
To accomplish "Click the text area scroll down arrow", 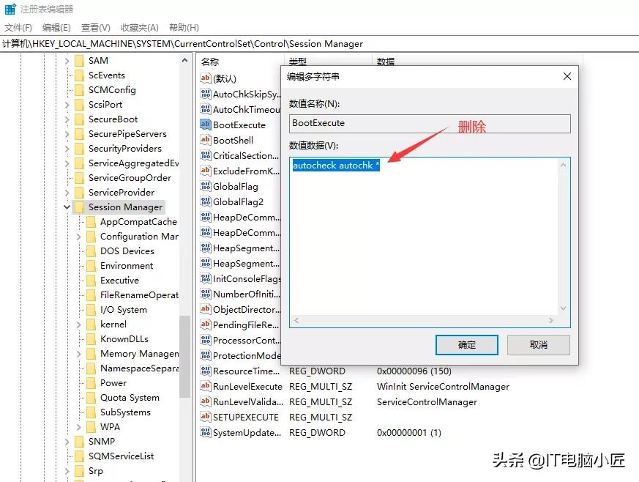I will 563,308.
